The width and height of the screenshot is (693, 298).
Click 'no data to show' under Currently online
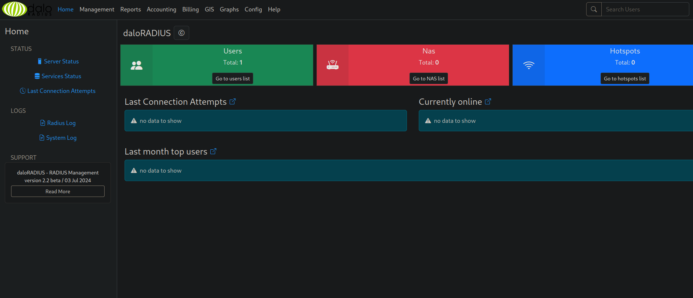point(455,121)
